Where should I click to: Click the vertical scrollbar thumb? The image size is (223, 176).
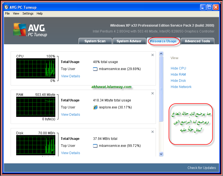coord(161,89)
